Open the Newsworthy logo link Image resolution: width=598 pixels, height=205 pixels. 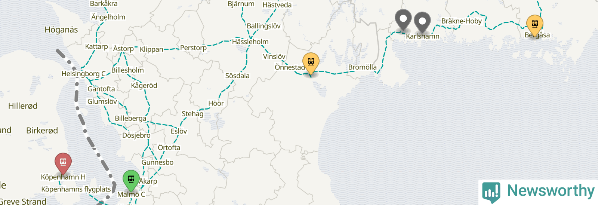pyautogui.click(x=538, y=192)
